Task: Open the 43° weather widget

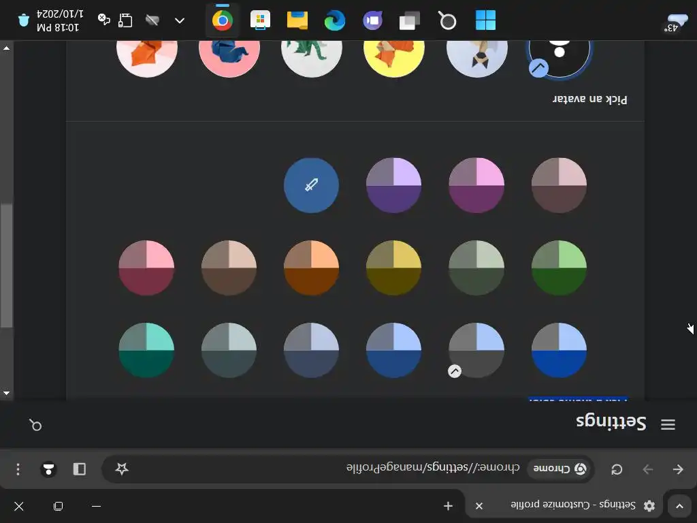Action: [675, 22]
